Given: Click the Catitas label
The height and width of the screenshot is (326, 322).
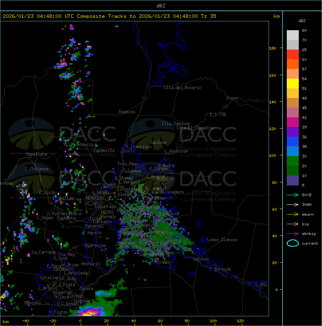Looking at the screenshot, I should point(201,259).
